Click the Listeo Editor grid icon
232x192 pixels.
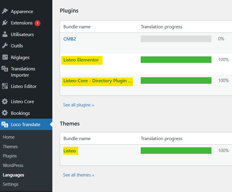pyautogui.click(x=5, y=86)
